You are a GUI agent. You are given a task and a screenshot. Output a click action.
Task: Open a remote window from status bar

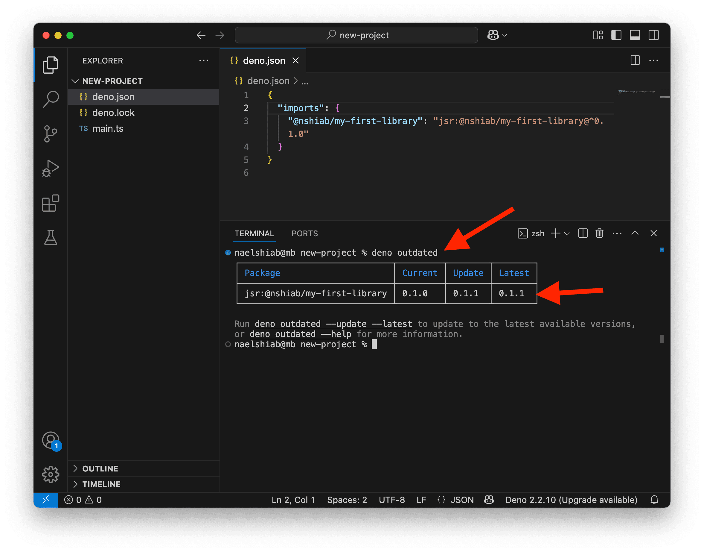(46, 499)
